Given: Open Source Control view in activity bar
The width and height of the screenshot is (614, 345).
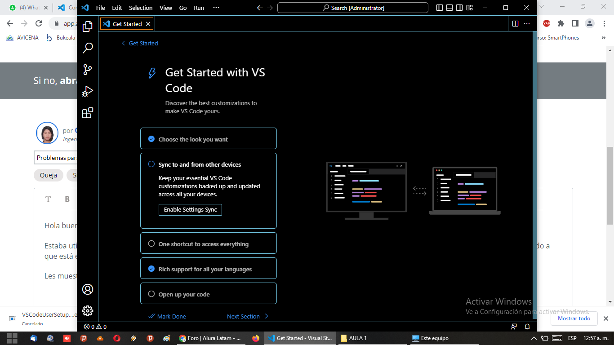Looking at the screenshot, I should tap(88, 70).
